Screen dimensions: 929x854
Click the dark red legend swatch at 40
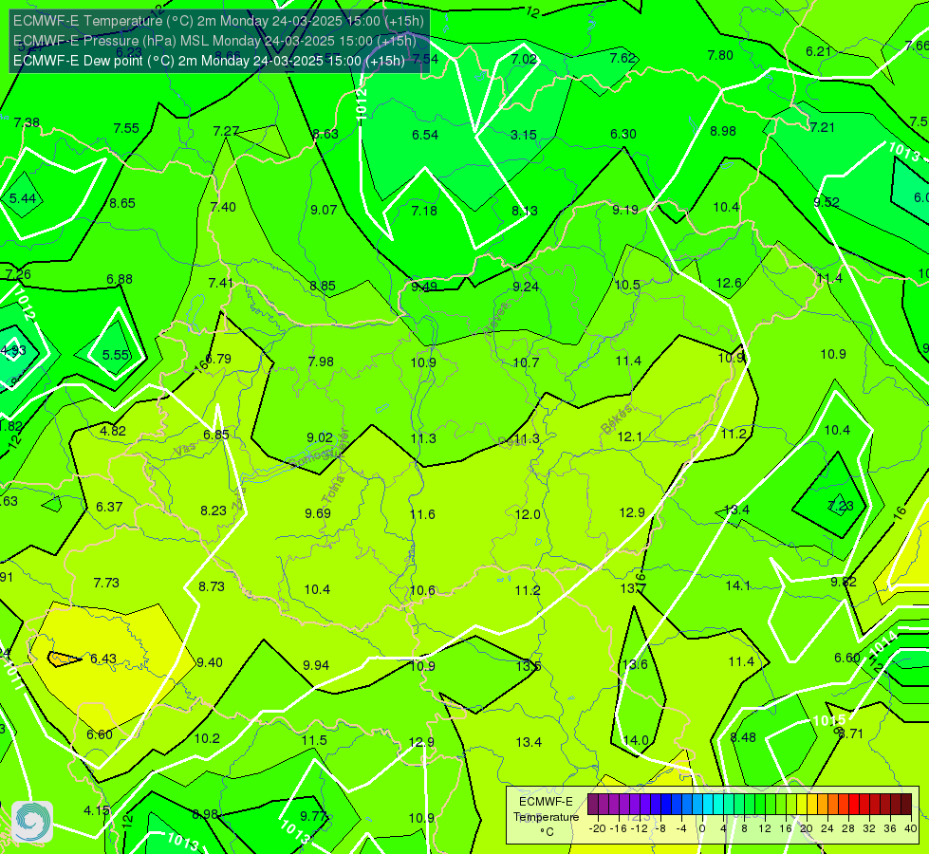[x=906, y=805]
